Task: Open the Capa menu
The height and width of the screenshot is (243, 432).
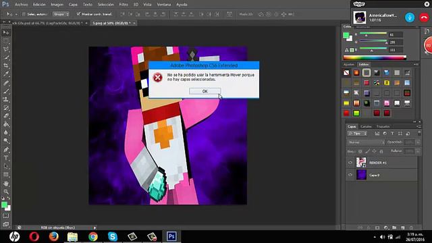Action: coord(73,5)
